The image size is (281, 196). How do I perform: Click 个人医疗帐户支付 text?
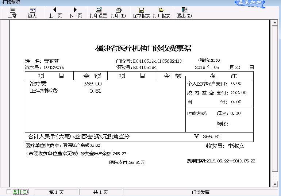[207, 84]
